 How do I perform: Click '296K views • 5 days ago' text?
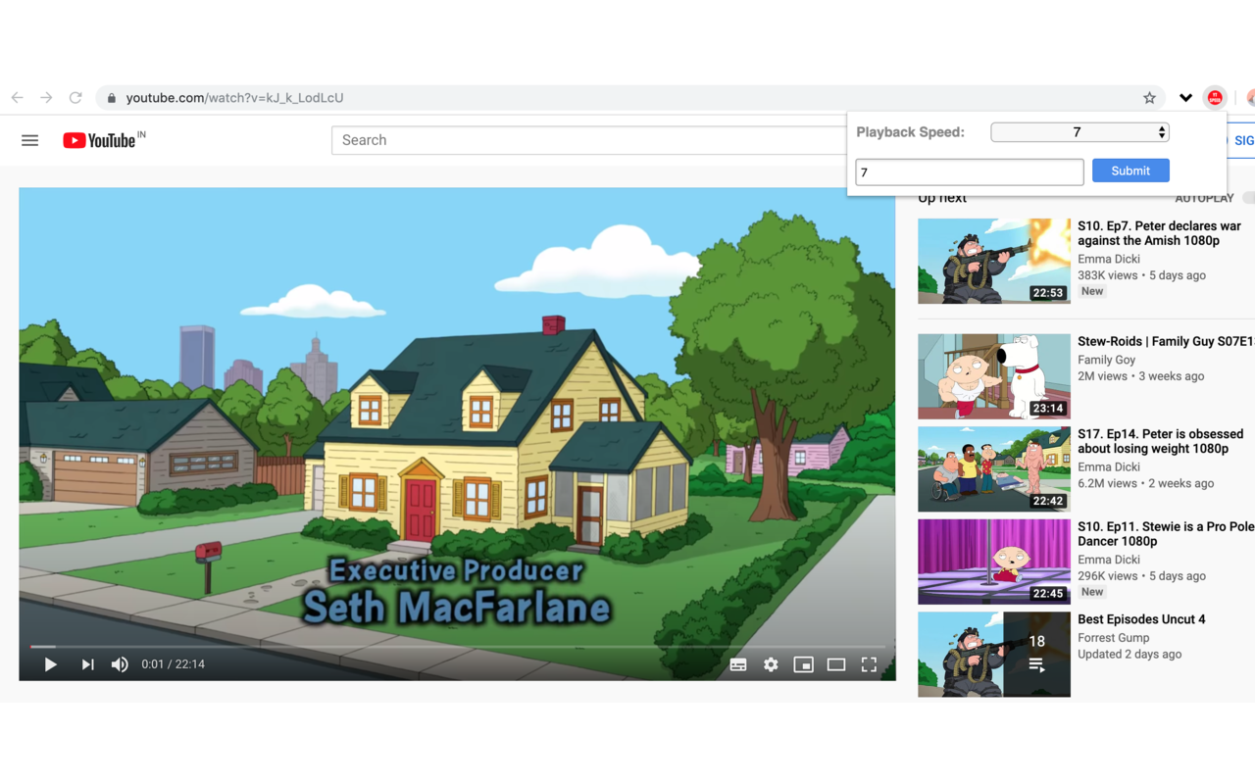point(1141,576)
